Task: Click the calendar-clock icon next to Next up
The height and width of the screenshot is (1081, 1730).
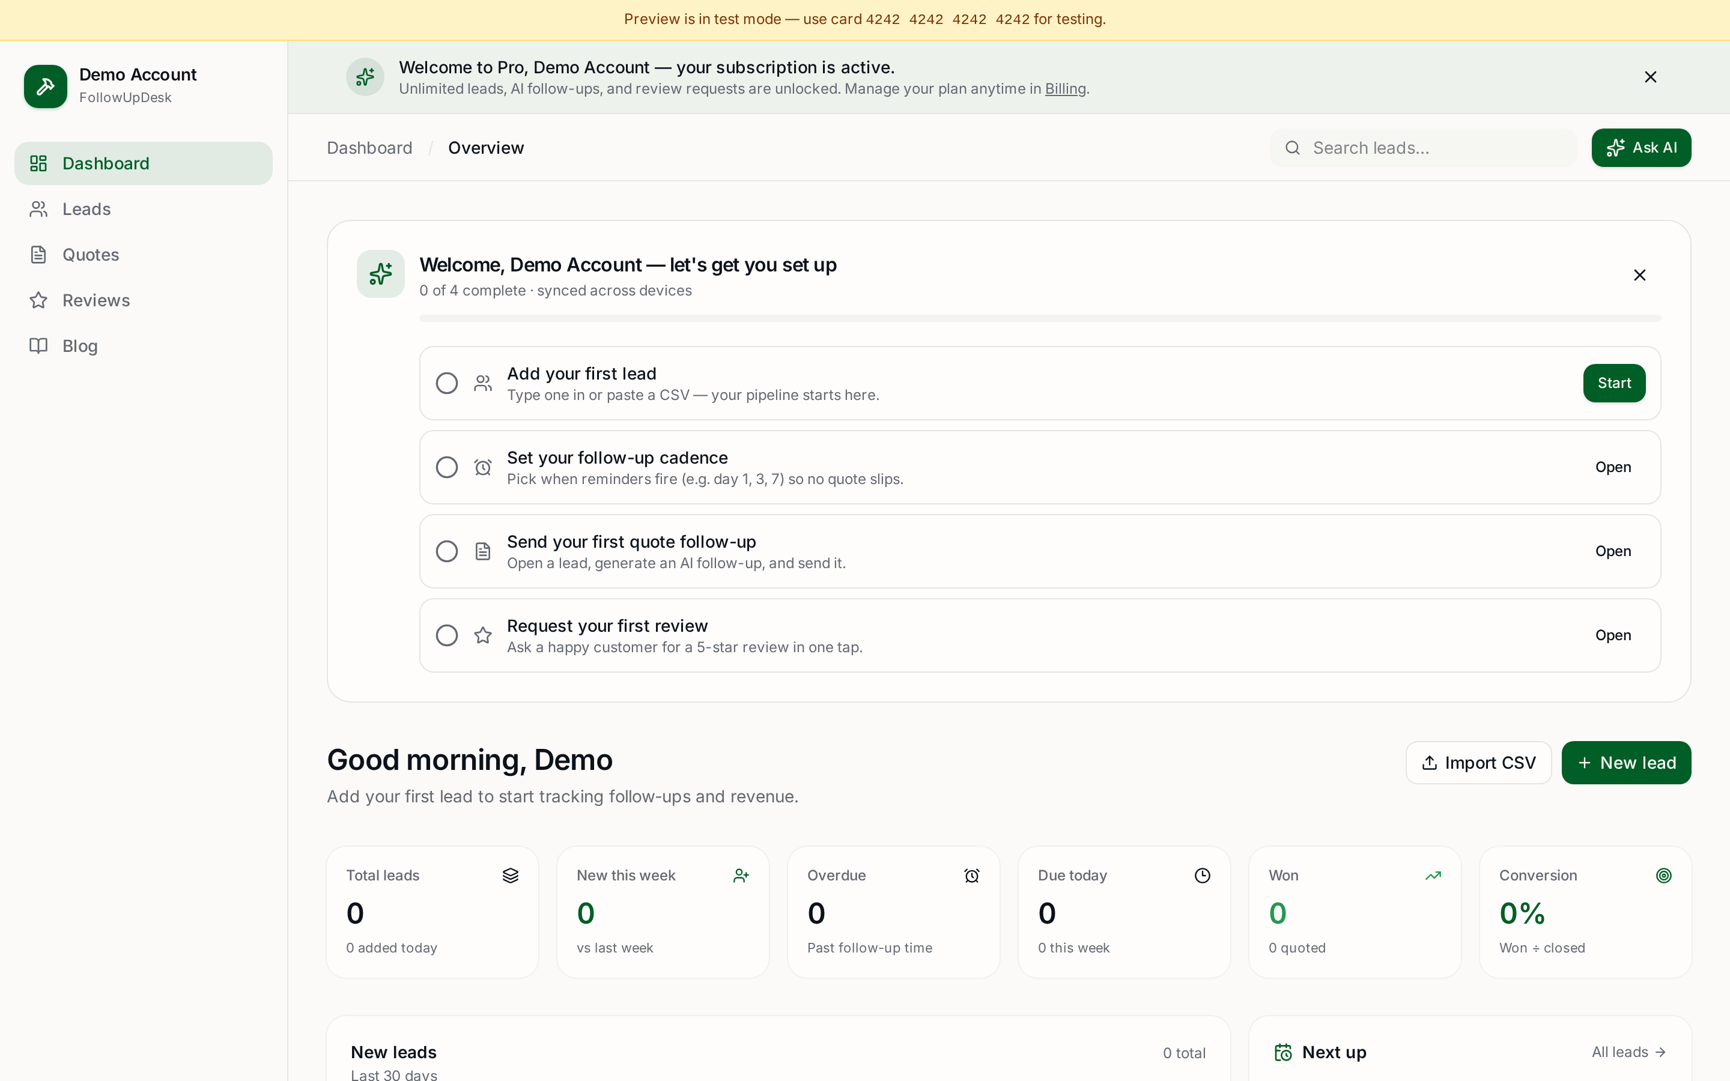Action: 1283,1052
